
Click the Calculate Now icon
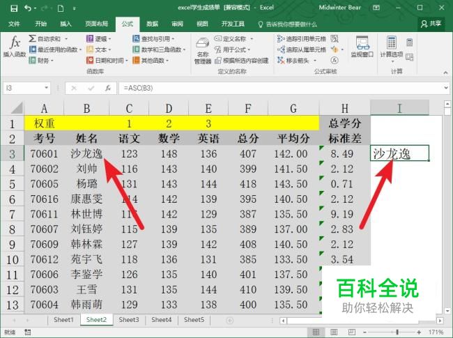pyautogui.click(x=409, y=43)
